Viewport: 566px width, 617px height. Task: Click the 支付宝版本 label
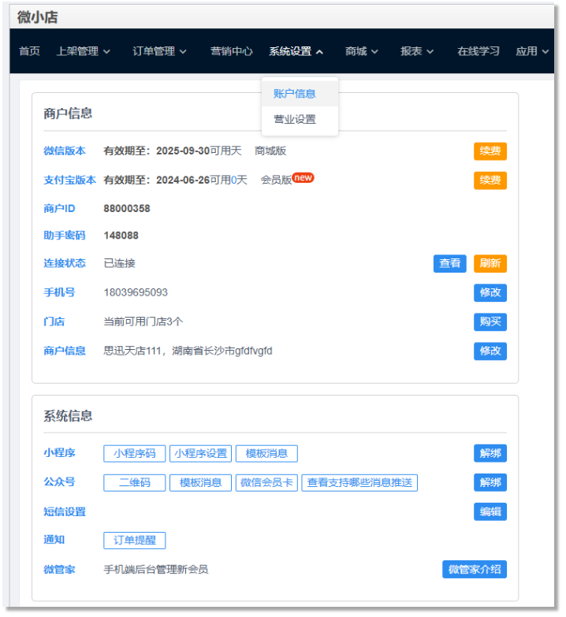[x=69, y=180]
